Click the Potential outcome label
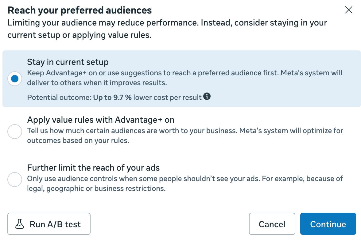 [x=60, y=97]
